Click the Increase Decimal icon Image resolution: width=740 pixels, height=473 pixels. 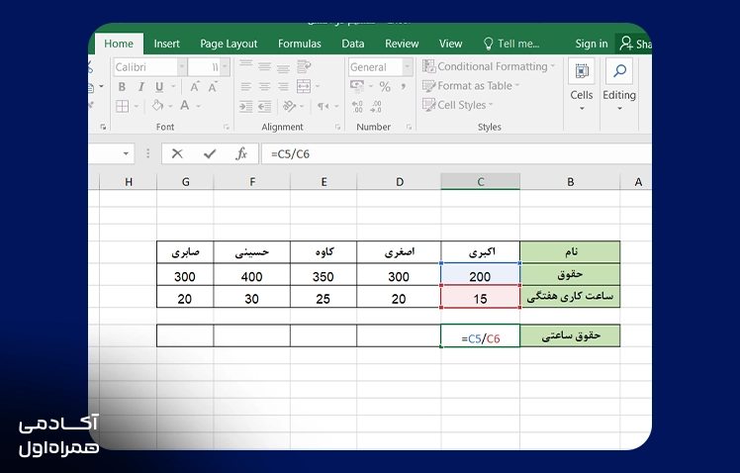(x=357, y=107)
